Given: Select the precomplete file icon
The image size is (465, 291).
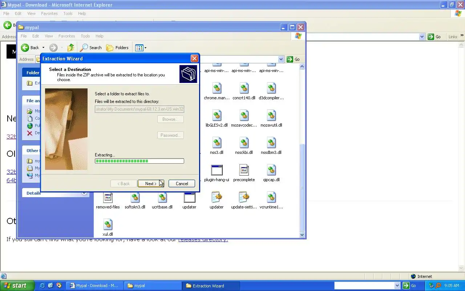Looking at the screenshot, I should [244, 170].
